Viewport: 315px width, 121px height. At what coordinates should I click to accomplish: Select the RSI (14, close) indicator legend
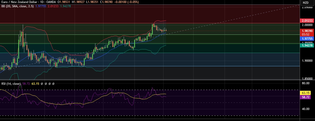coord(11,84)
